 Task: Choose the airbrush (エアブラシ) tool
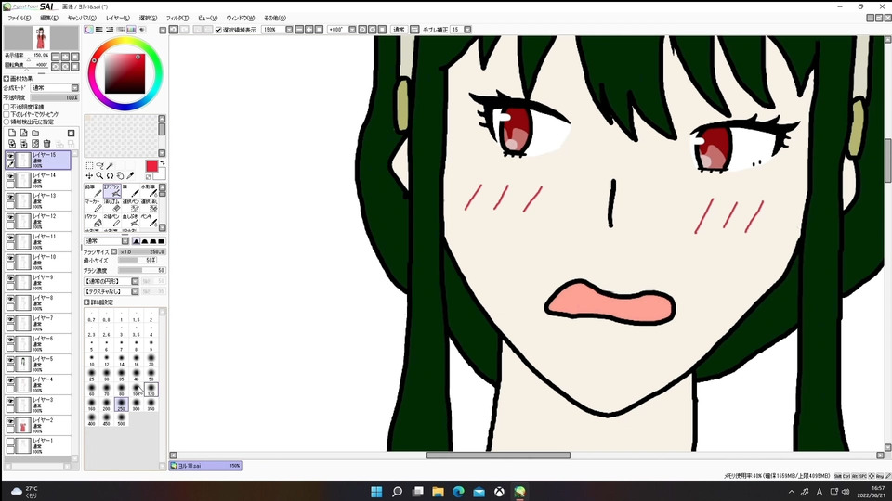pyautogui.click(x=111, y=191)
